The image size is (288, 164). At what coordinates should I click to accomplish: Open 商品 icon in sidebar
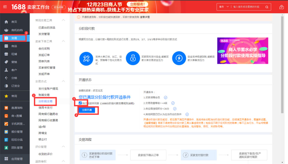pyautogui.click(x=6, y=46)
